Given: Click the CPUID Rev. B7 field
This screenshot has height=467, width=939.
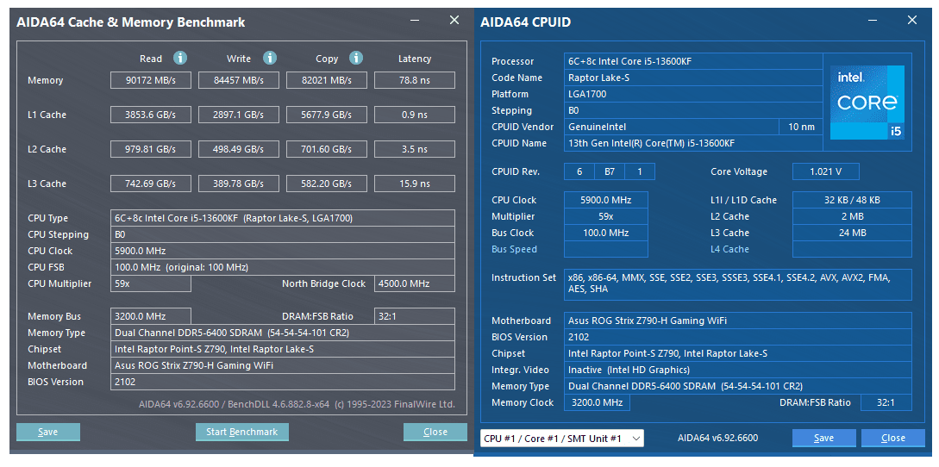Looking at the screenshot, I should click(x=610, y=171).
